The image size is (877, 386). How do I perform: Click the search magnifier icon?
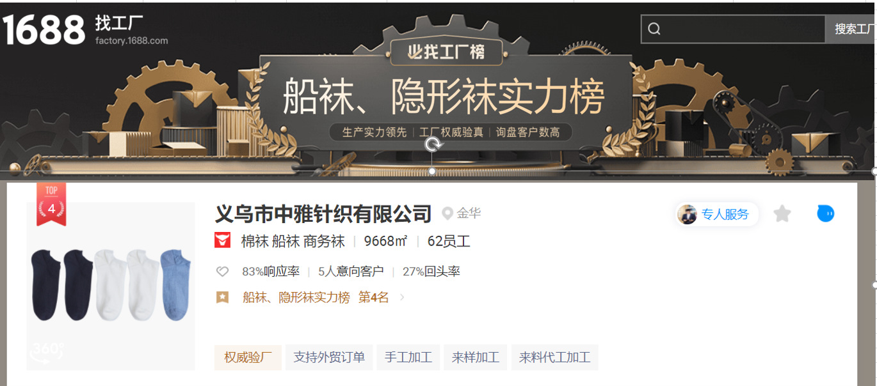(x=654, y=29)
